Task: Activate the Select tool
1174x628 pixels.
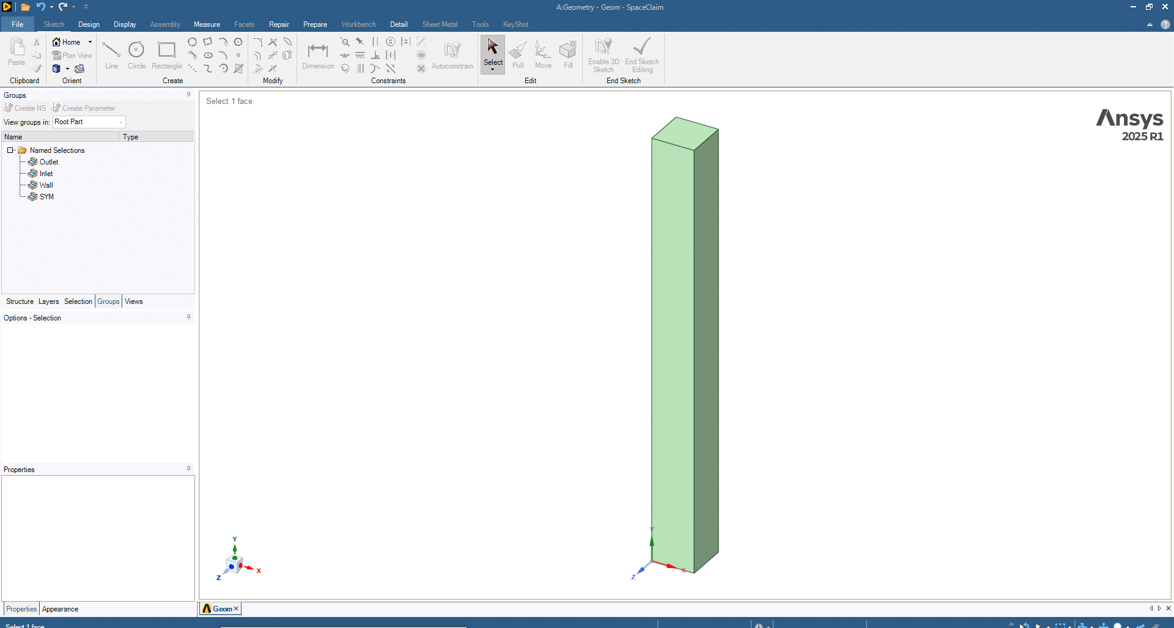Action: coord(493,53)
